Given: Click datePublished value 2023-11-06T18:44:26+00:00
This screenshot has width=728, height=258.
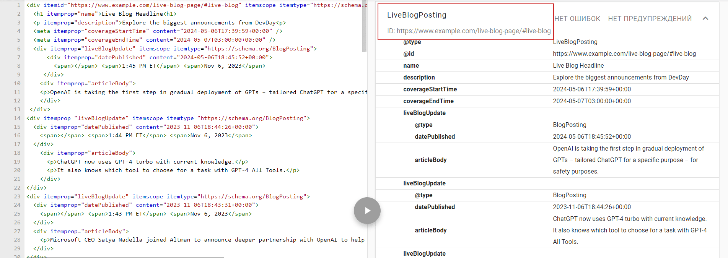Looking at the screenshot, I should (x=592, y=207).
